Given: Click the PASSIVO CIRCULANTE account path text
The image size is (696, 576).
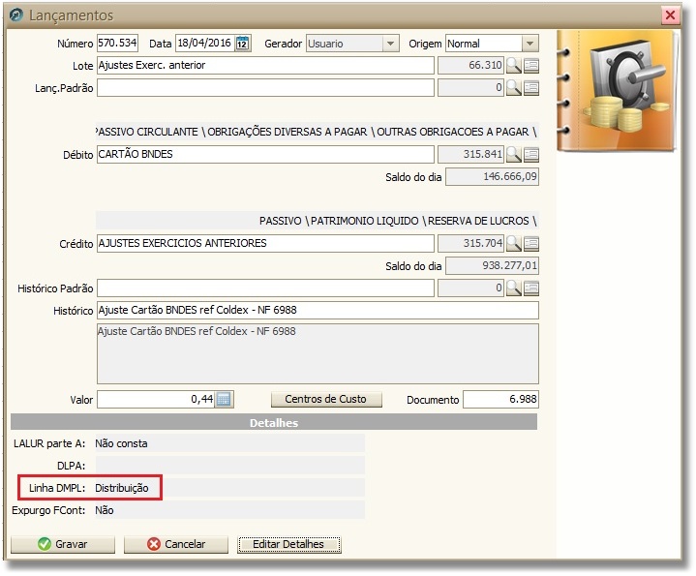Looking at the screenshot, I should 317,132.
